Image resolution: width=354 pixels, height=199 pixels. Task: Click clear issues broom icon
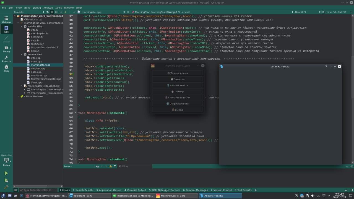(97, 166)
